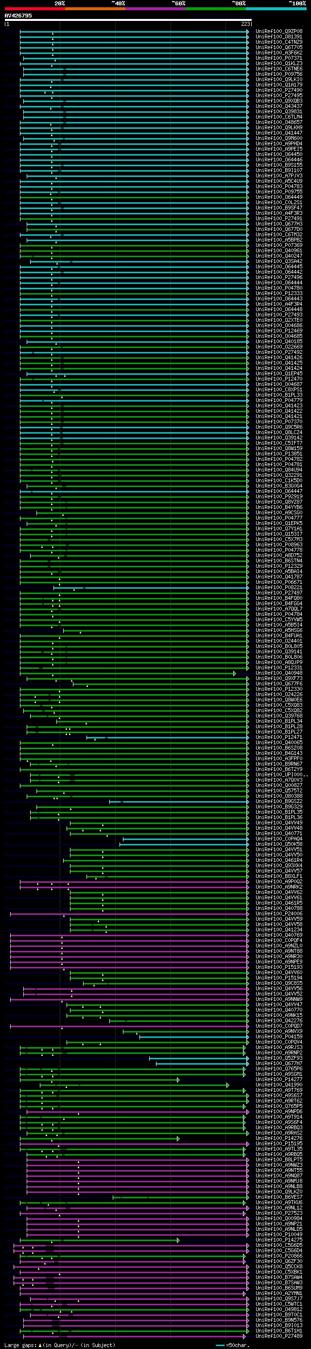Select the UniRef100_B8LPT5 hit
This screenshot has height=1349, width=311.
[279, 1159]
